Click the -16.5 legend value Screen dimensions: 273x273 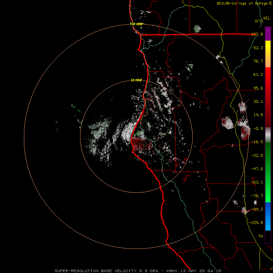[x=257, y=142]
